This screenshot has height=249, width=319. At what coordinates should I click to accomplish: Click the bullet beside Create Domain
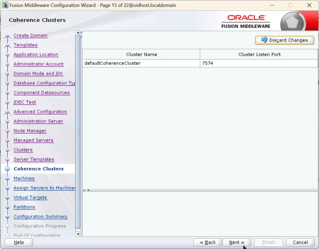pyautogui.click(x=7, y=36)
